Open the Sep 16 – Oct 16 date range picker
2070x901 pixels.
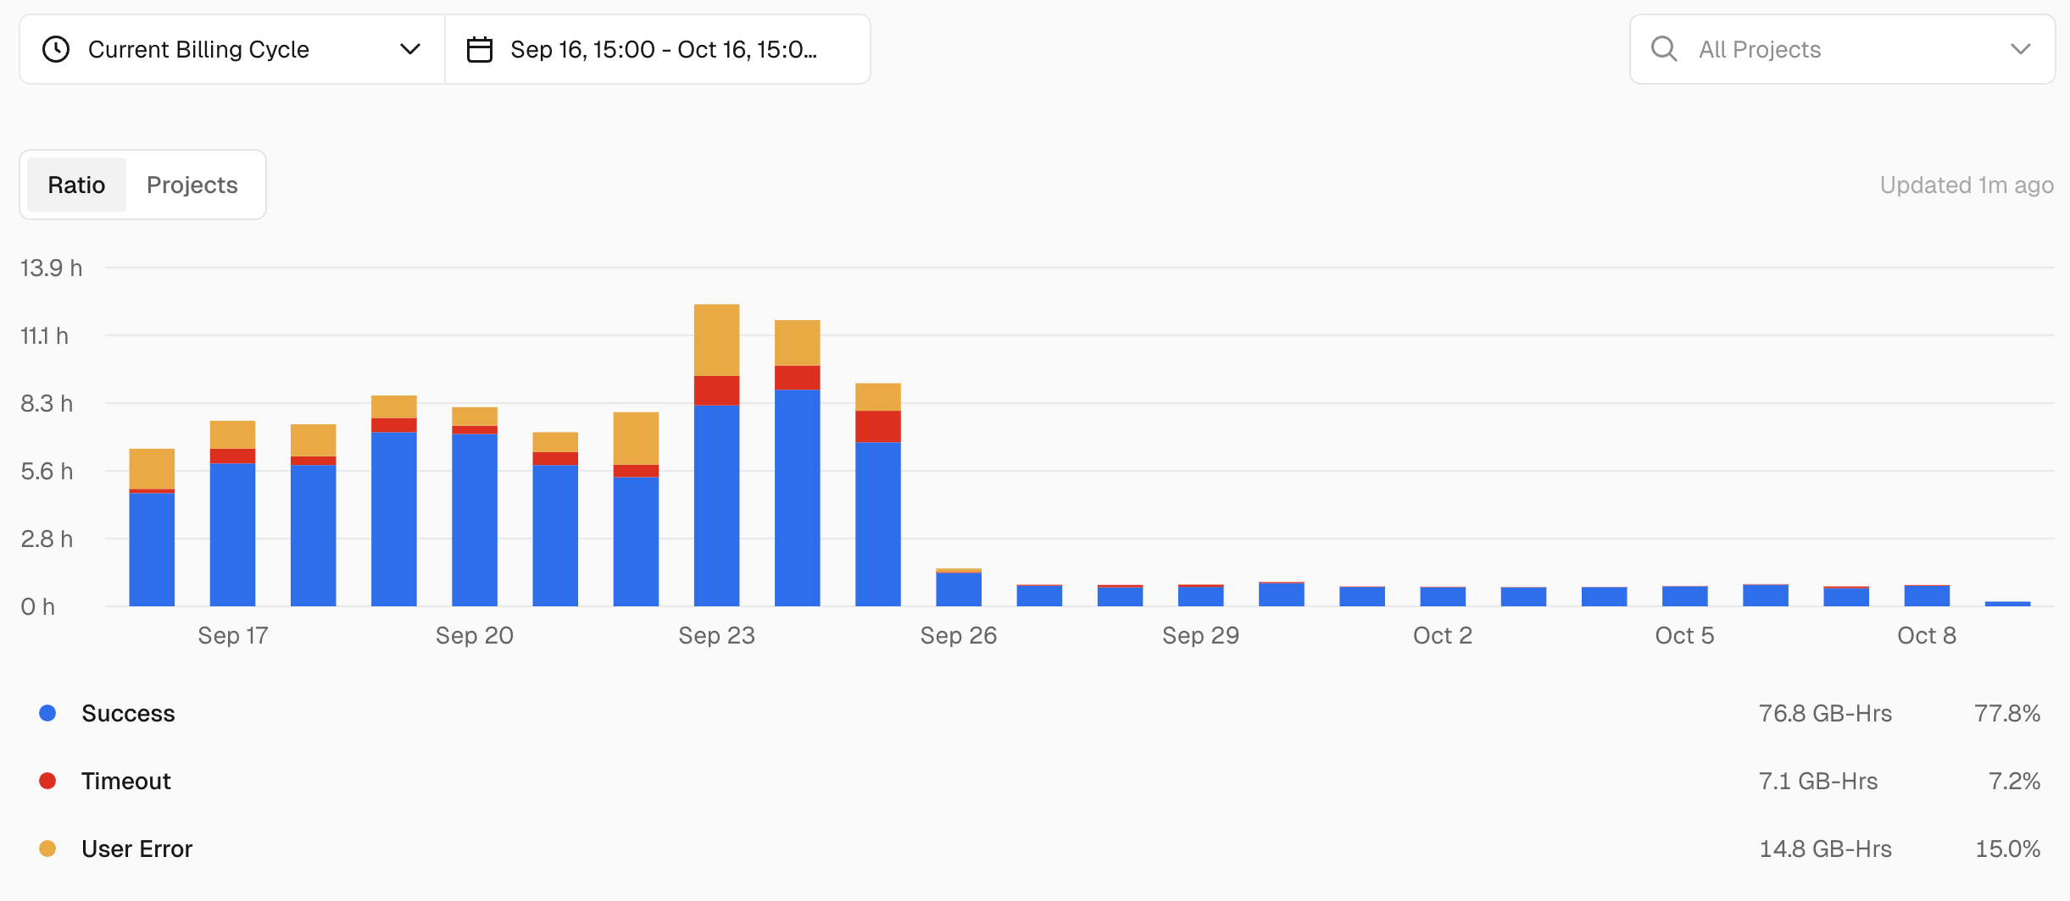click(658, 49)
